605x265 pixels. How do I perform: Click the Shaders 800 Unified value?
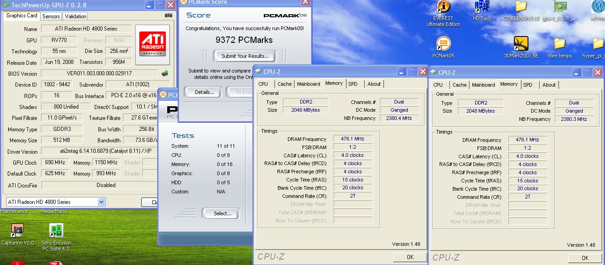tap(66, 107)
